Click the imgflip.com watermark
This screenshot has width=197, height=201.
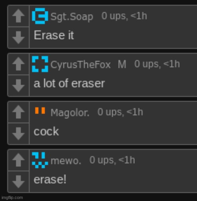point(12,197)
